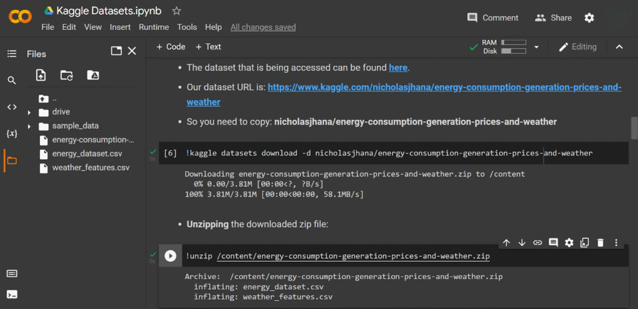Open the code snippets sidebar icon
The height and width of the screenshot is (309, 638).
[x=12, y=107]
